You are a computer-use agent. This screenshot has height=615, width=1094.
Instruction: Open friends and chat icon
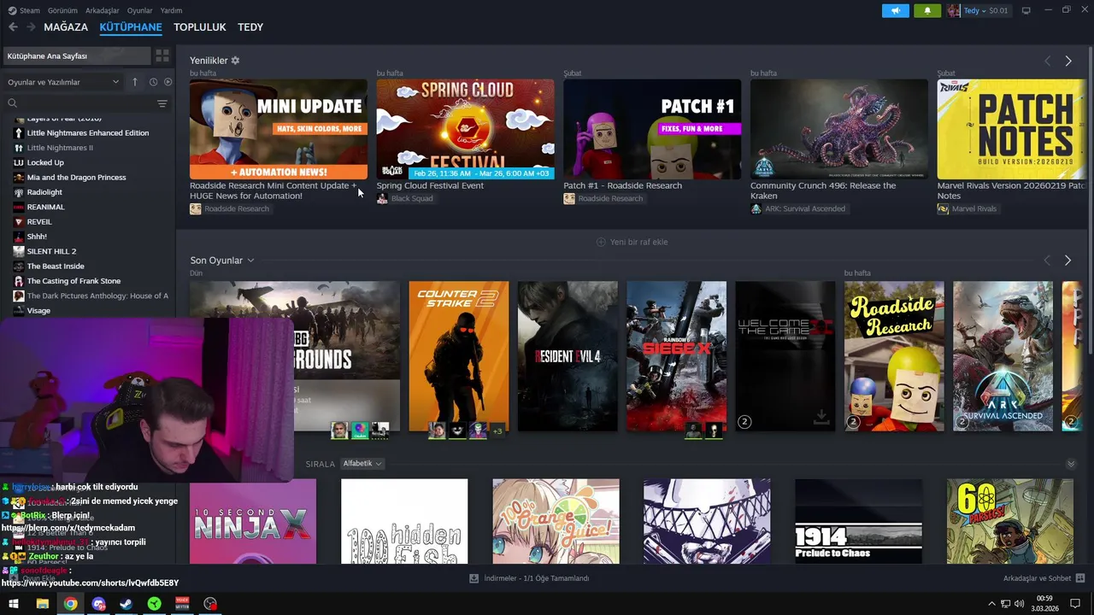point(1080,578)
